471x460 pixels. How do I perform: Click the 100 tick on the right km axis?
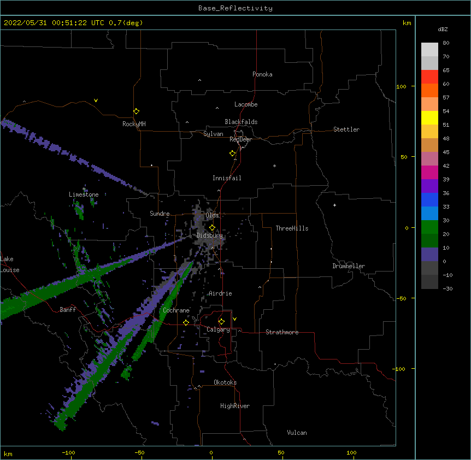click(x=401, y=86)
